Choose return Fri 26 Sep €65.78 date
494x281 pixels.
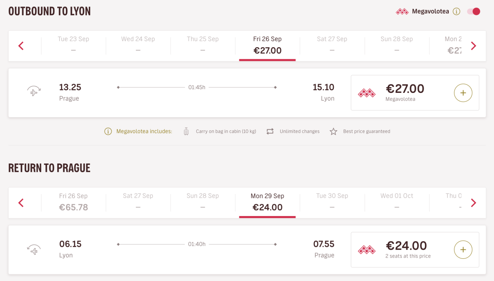(73, 202)
